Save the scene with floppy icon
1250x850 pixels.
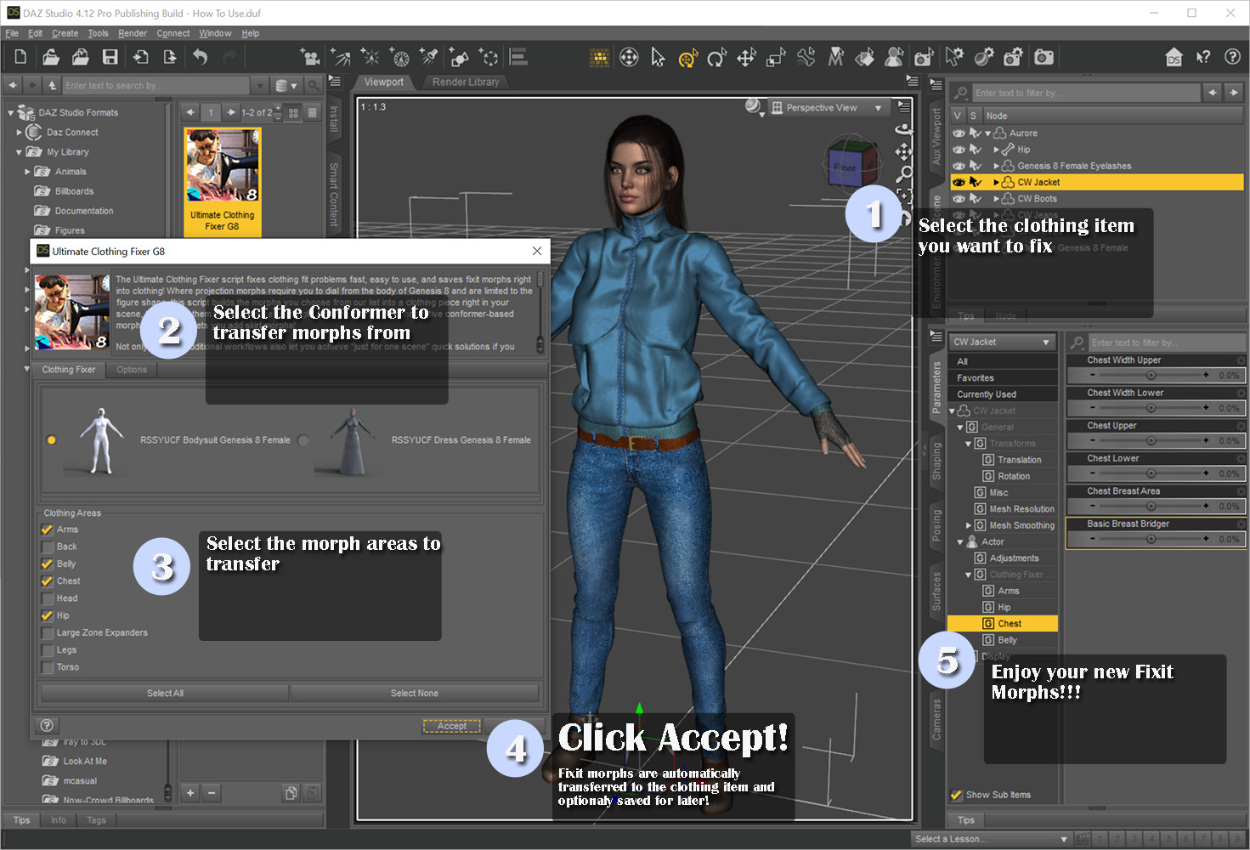110,57
